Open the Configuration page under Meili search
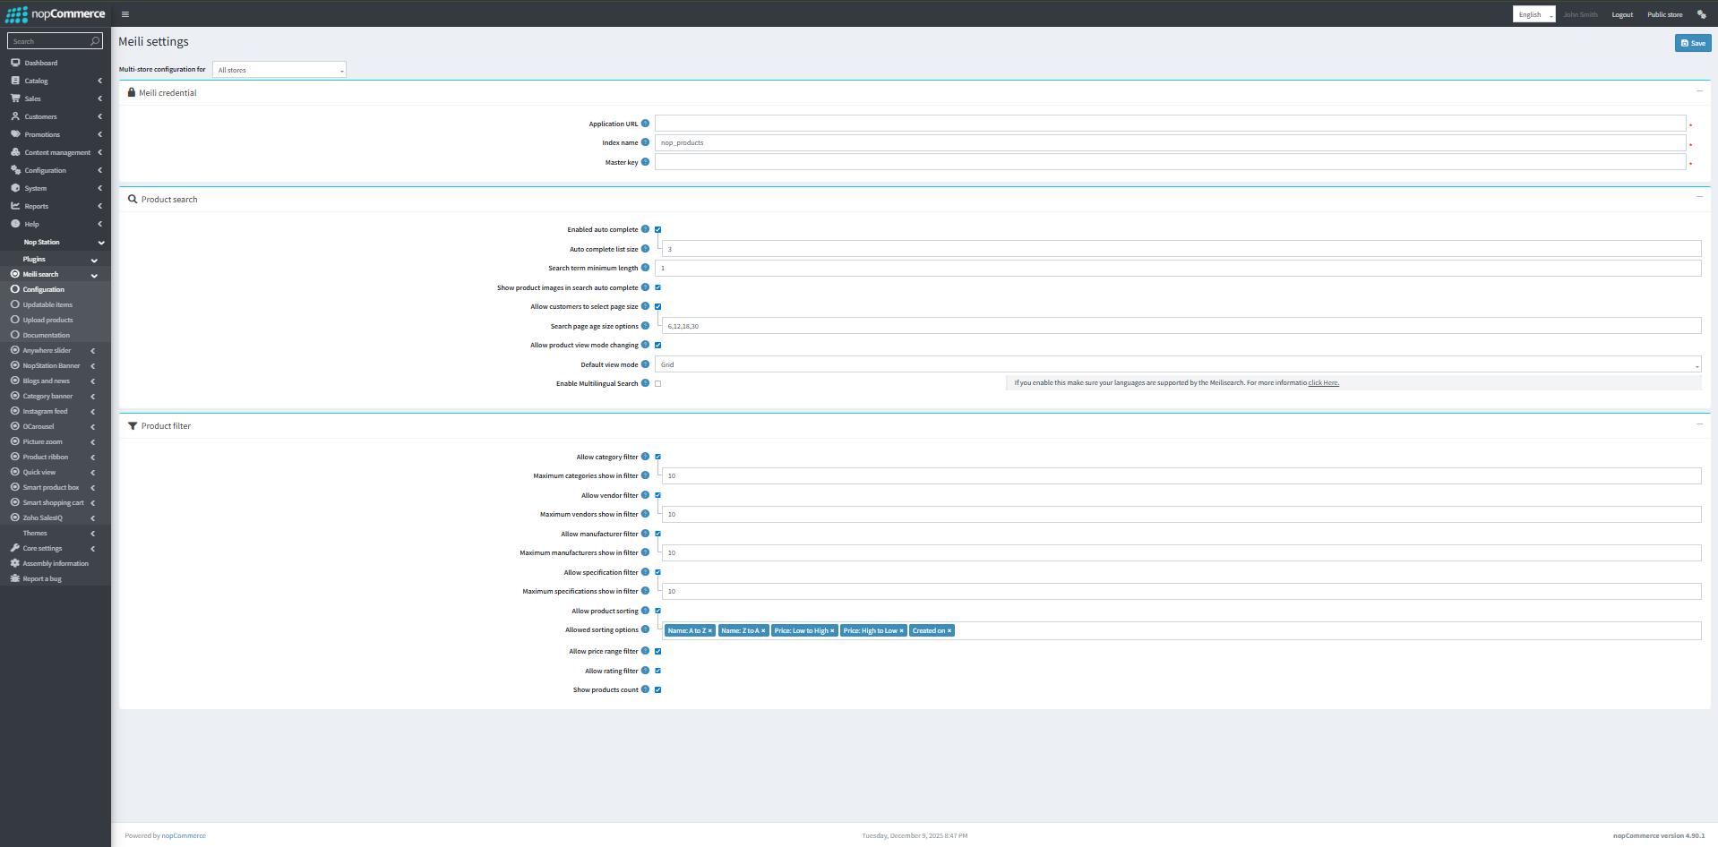Image resolution: width=1718 pixels, height=847 pixels. [41, 289]
